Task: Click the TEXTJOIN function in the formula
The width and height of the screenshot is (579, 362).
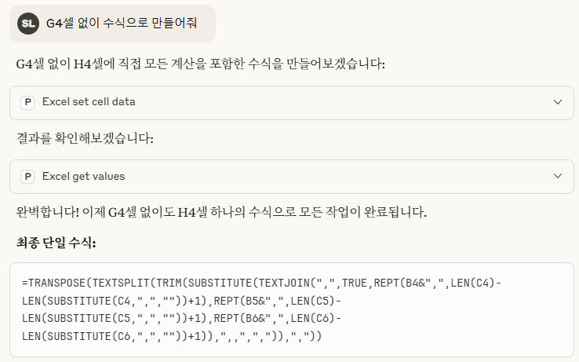Action: (284, 283)
